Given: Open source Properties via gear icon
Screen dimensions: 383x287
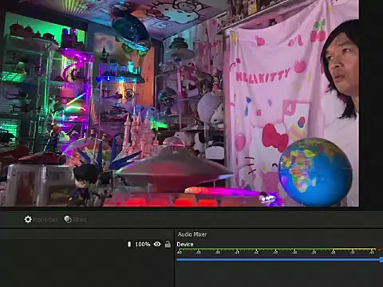Looking at the screenshot, I should tap(28, 219).
